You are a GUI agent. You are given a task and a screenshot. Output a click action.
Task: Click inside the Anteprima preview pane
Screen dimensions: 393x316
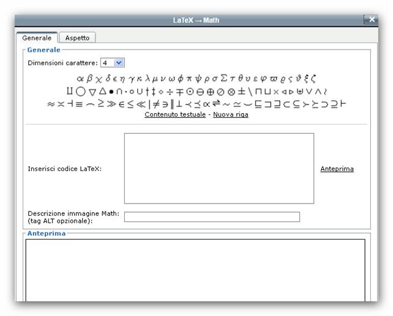[x=195, y=270]
